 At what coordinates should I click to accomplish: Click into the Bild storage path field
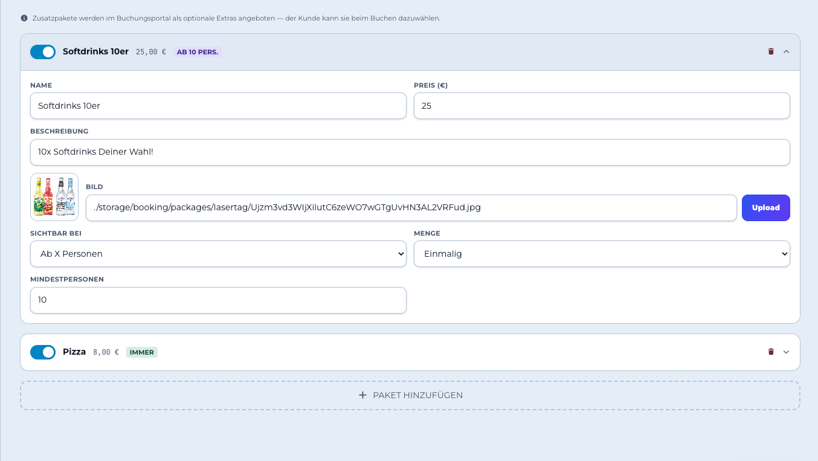[411, 208]
